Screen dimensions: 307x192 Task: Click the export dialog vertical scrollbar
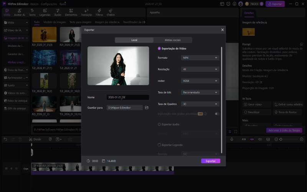pos(222,100)
